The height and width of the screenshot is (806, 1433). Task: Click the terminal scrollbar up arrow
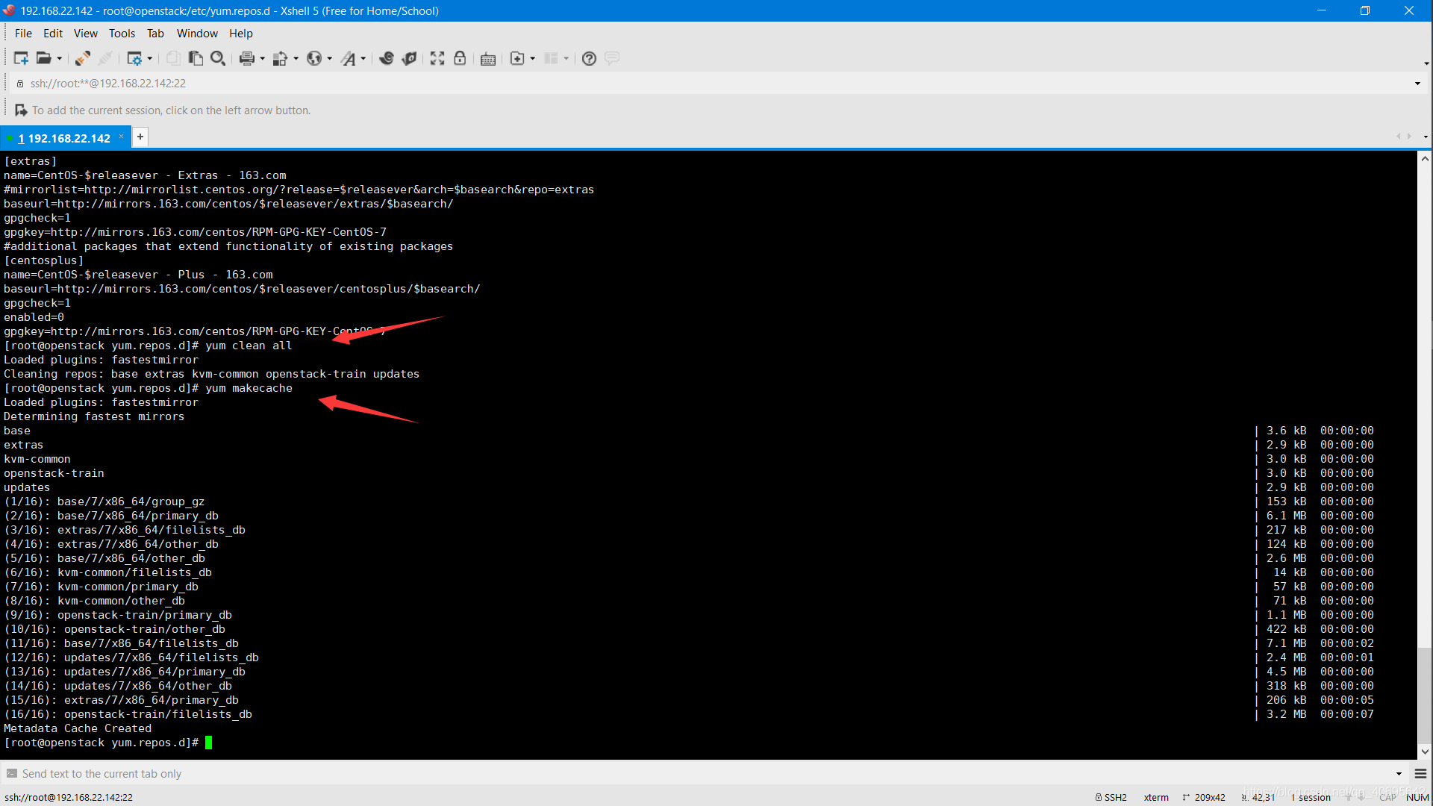(x=1425, y=159)
